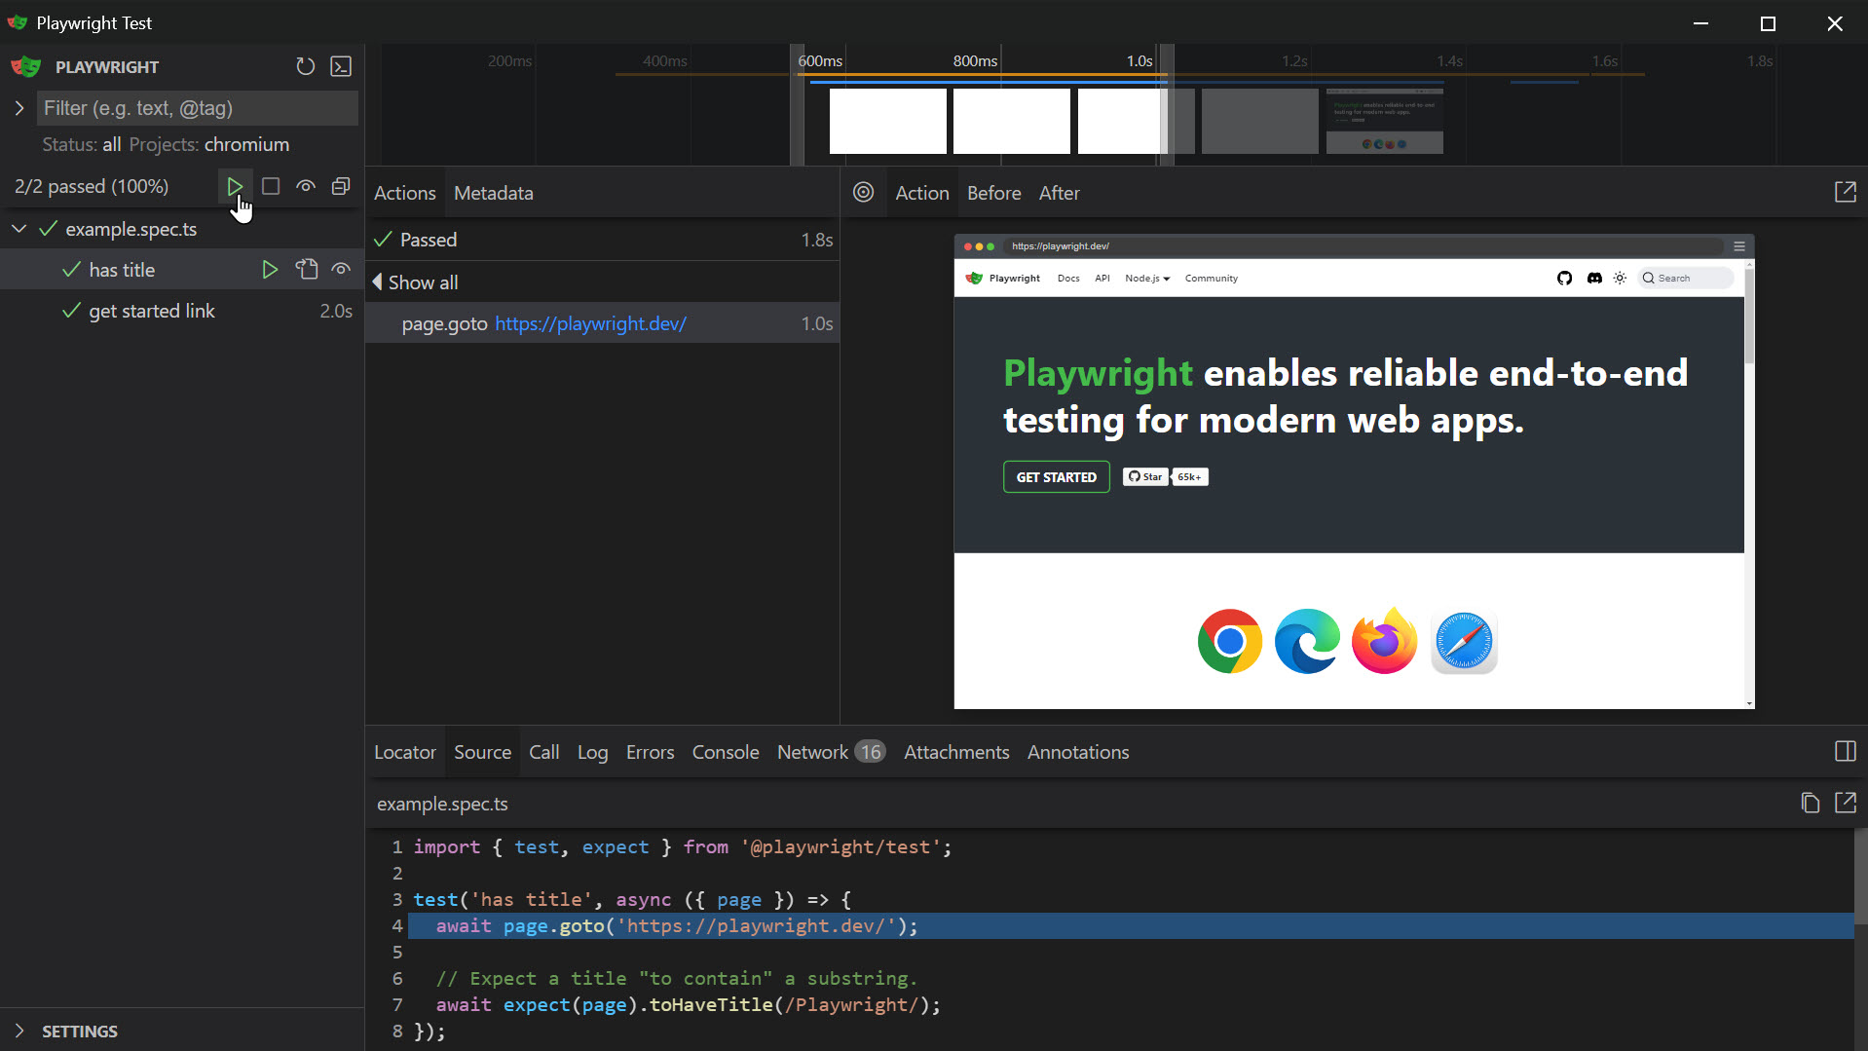Click the Search box in snapshot

(x=1686, y=279)
